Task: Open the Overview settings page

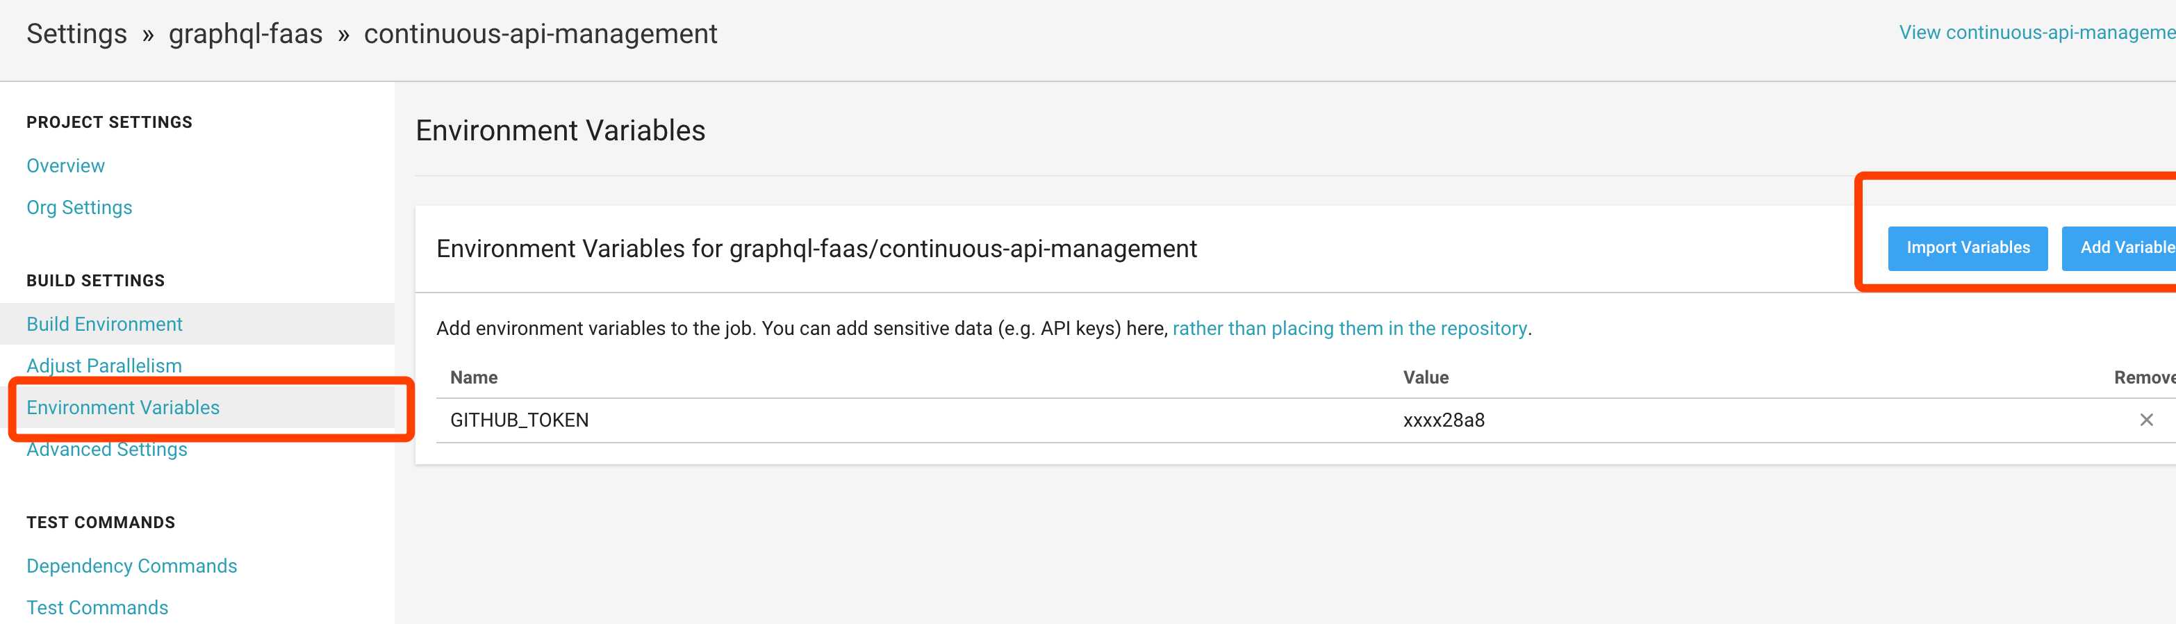Action: tap(66, 165)
